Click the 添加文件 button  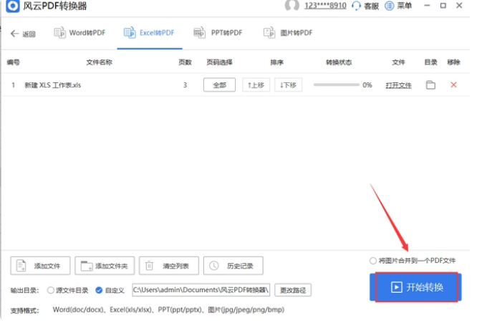[40, 266]
